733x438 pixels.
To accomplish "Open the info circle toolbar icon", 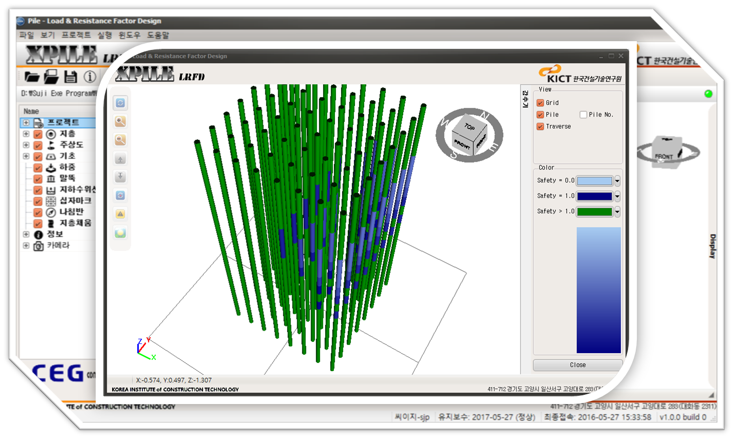I will (90, 77).
